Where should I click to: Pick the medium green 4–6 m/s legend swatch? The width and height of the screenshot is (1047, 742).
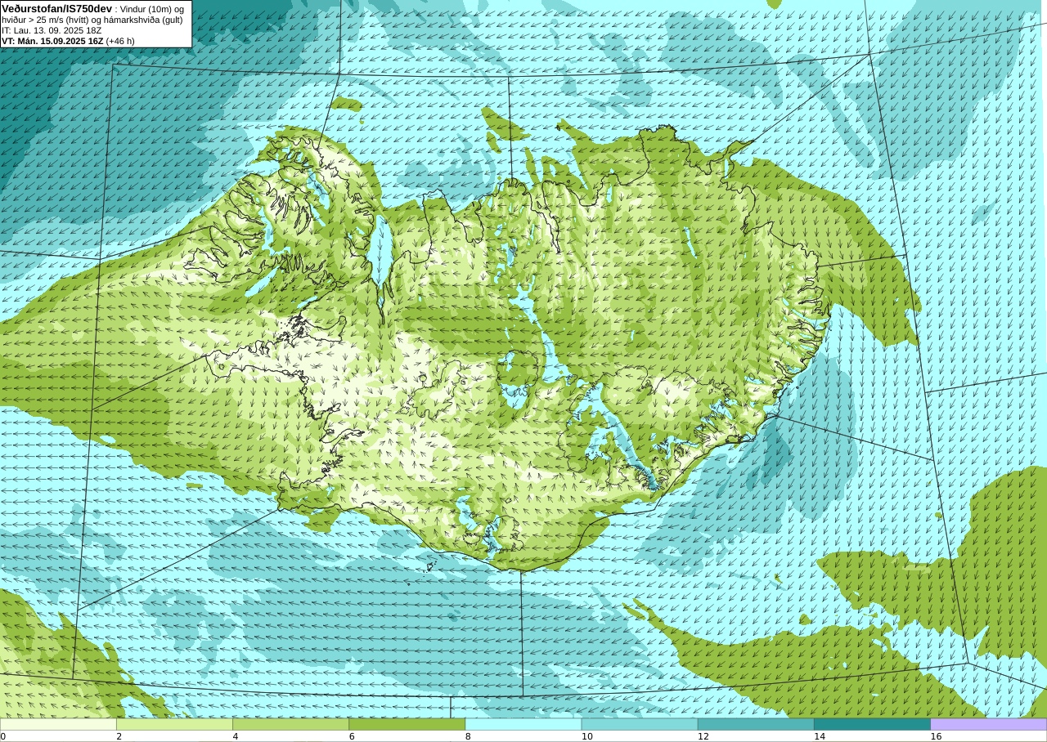click(x=290, y=724)
